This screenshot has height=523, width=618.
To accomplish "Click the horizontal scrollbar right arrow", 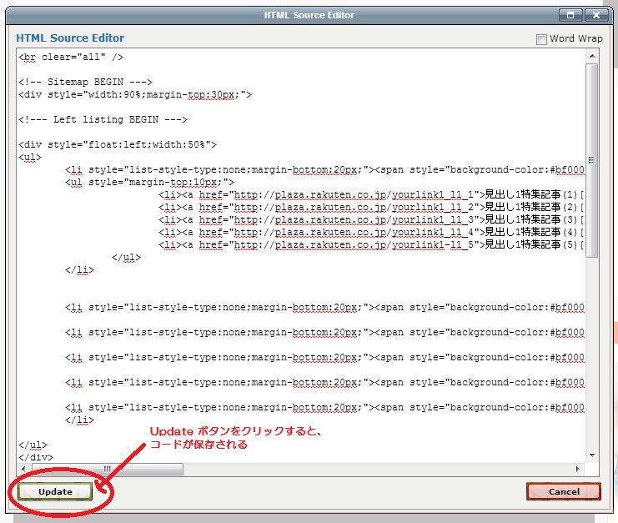I will (579, 469).
